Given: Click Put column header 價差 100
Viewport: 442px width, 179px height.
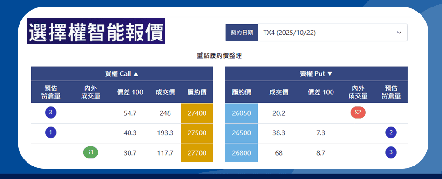Looking at the screenshot, I should [x=321, y=92].
